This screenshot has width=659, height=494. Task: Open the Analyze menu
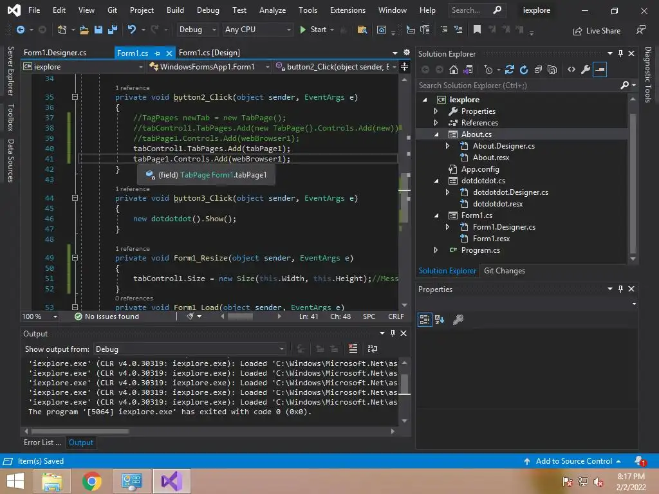pos(272,10)
